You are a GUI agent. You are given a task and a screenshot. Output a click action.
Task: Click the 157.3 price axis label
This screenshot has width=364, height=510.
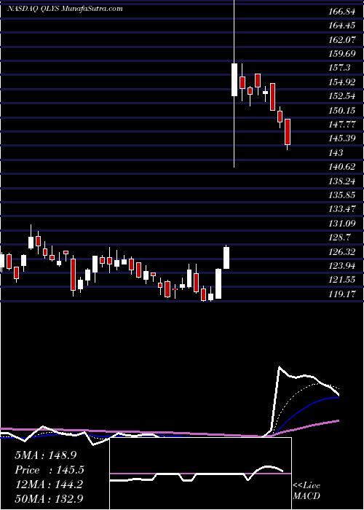click(x=340, y=68)
